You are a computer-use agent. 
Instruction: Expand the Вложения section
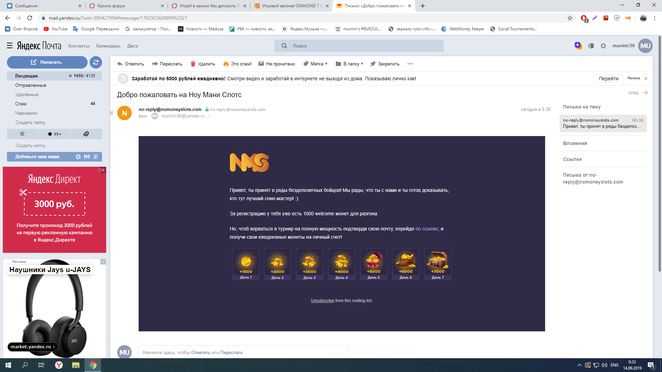575,143
